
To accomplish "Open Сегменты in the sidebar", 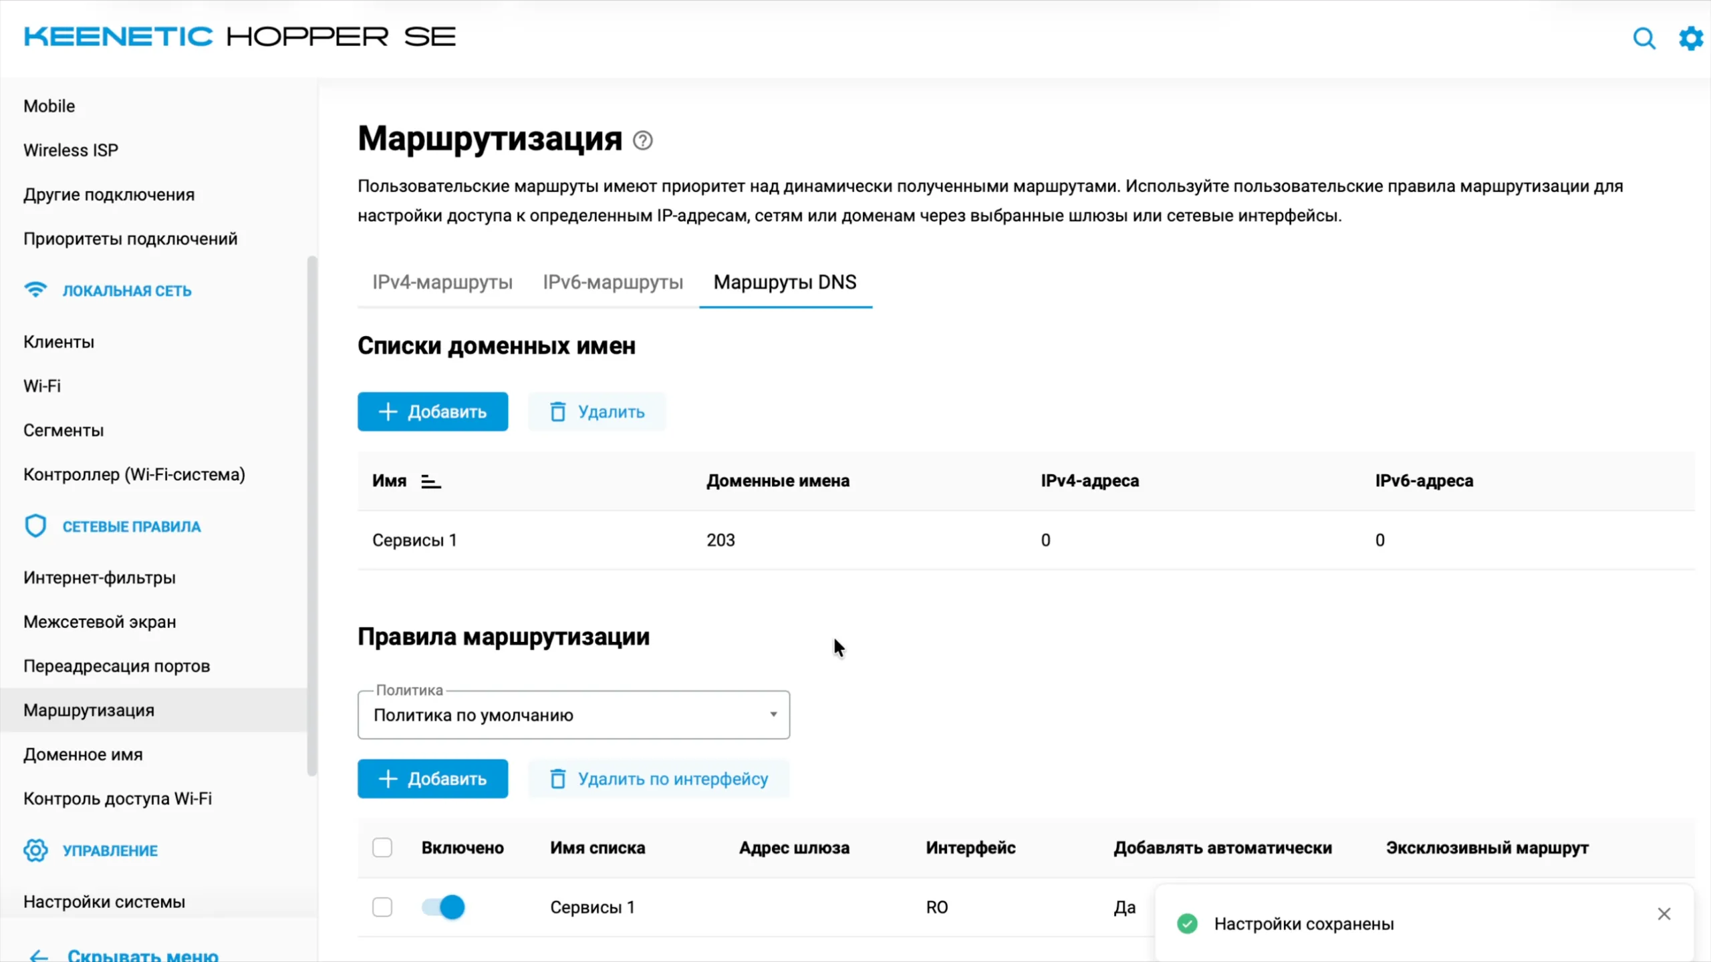I will point(63,430).
